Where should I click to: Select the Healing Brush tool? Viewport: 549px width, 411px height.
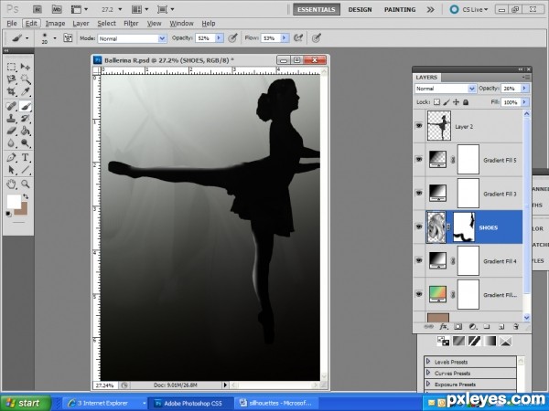12,106
